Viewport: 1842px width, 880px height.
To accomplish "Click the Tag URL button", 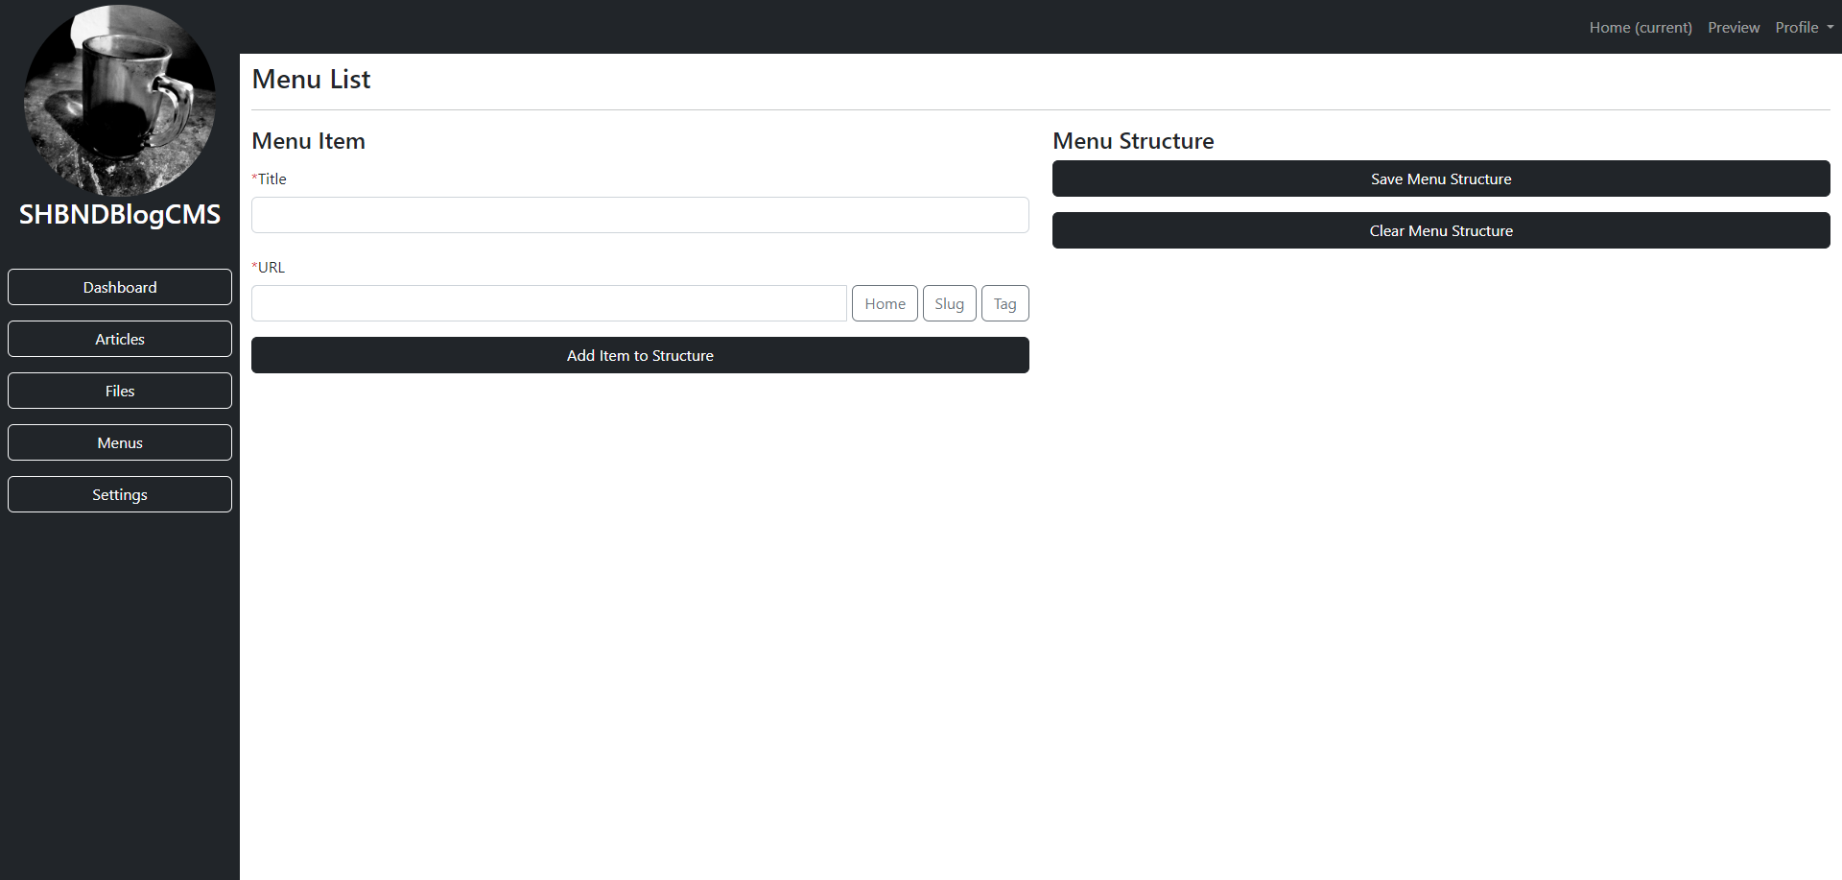I will pyautogui.click(x=1005, y=303).
